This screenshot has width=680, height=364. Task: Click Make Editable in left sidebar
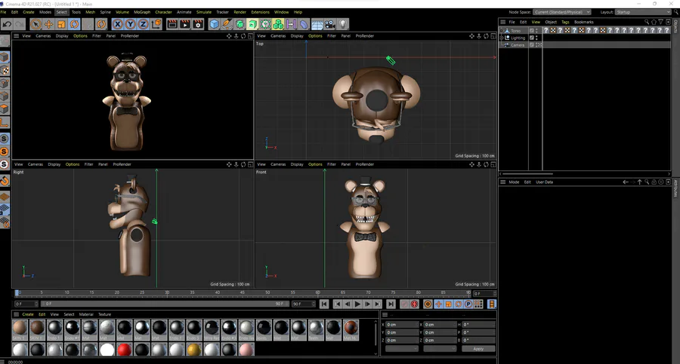(5, 41)
